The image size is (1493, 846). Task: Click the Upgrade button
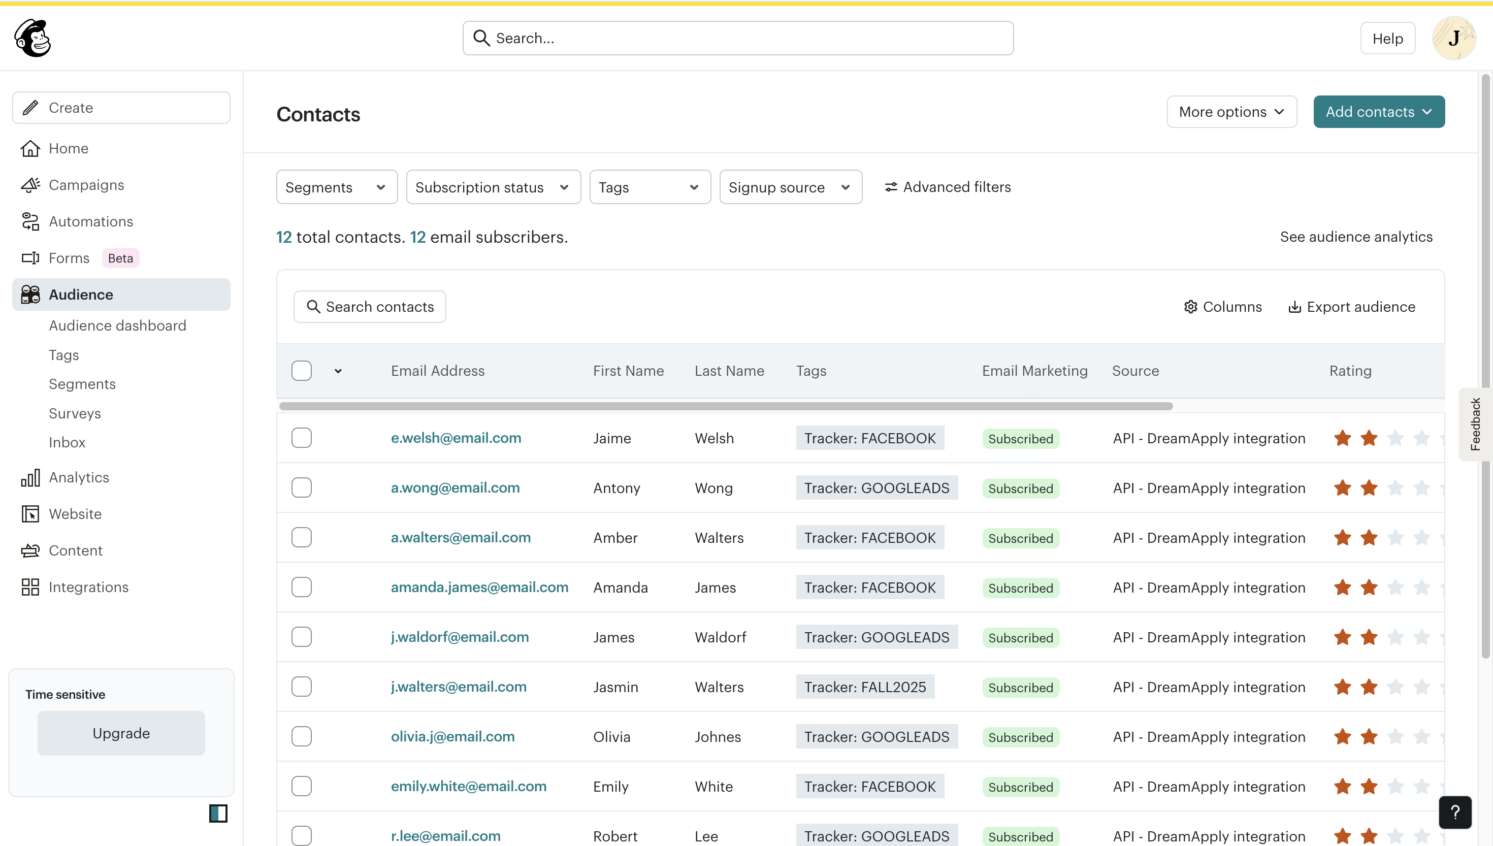pyautogui.click(x=121, y=733)
